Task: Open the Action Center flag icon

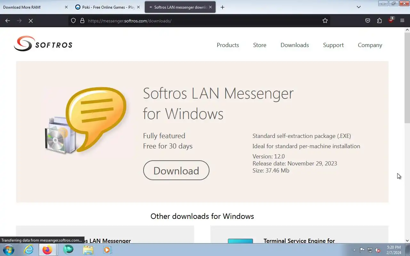Action: tap(362, 250)
